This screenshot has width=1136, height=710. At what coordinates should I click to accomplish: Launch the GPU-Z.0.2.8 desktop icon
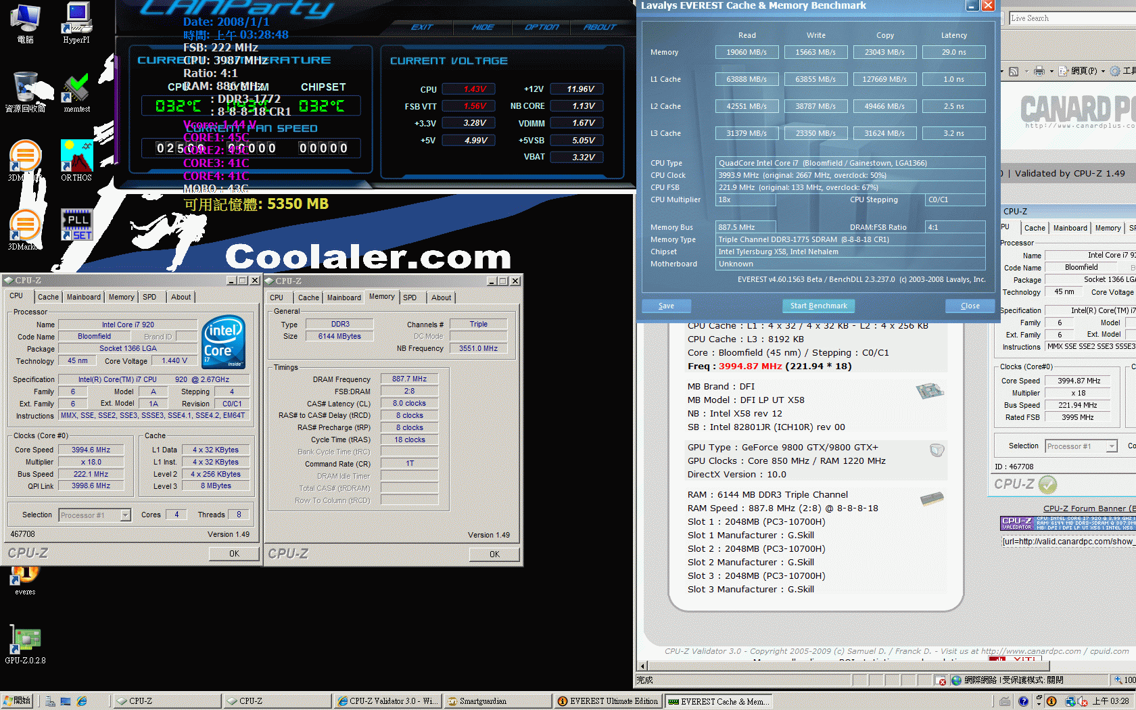pos(25,644)
